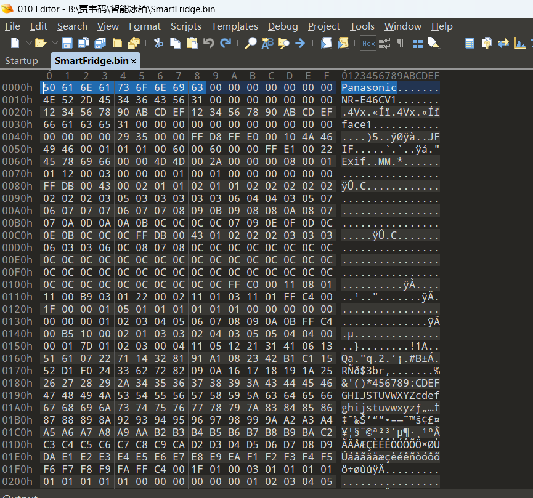Screen dimensions: 533x498
Task: Click the 0060h address row label
Action: 17,161
